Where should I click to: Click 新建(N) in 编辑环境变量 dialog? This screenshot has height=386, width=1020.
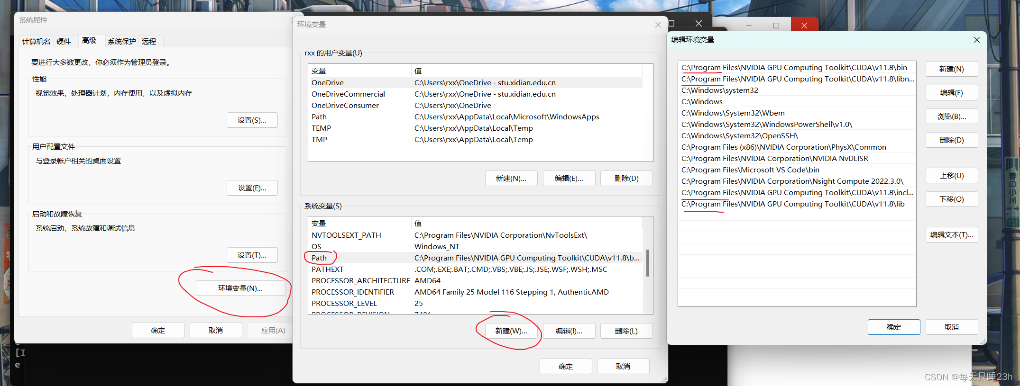pyautogui.click(x=952, y=69)
